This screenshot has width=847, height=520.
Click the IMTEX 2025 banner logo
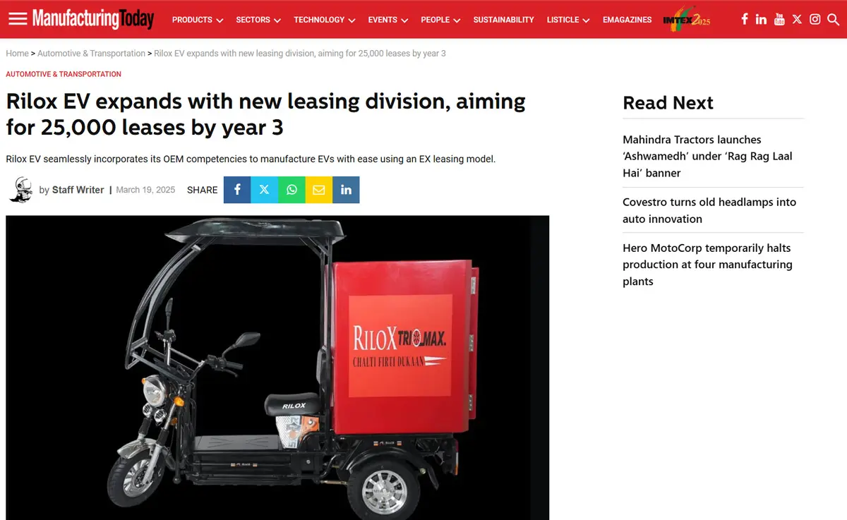coord(687,20)
